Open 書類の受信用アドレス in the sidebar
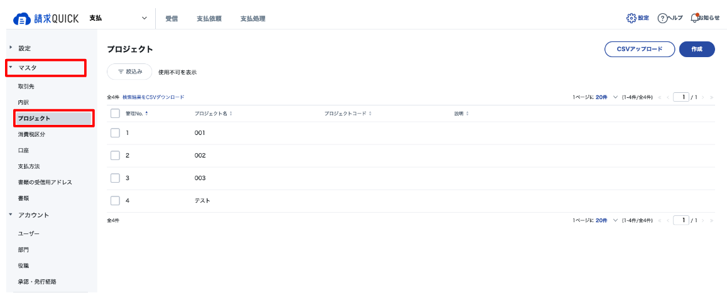Image resolution: width=727 pixels, height=295 pixels. tap(45, 183)
